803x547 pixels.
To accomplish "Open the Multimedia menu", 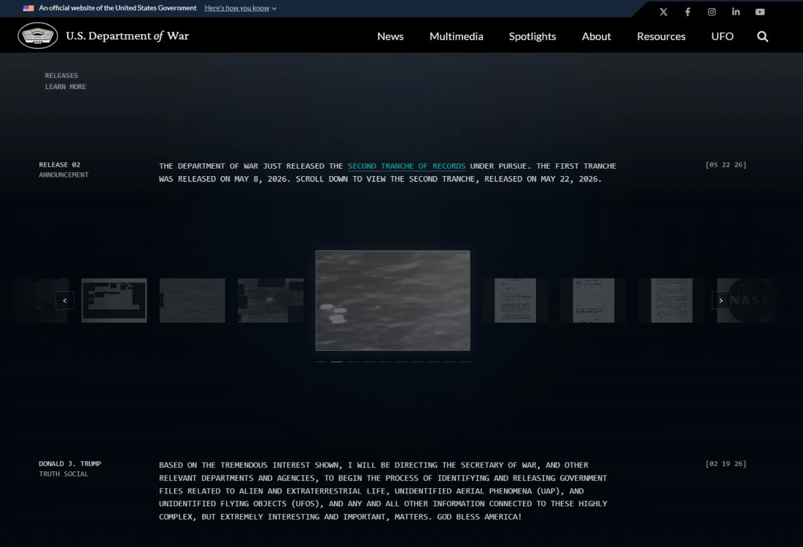I will pos(456,36).
